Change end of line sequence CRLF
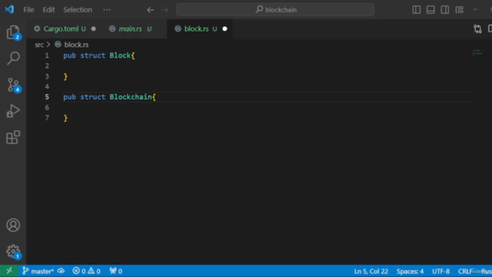 (x=465, y=272)
